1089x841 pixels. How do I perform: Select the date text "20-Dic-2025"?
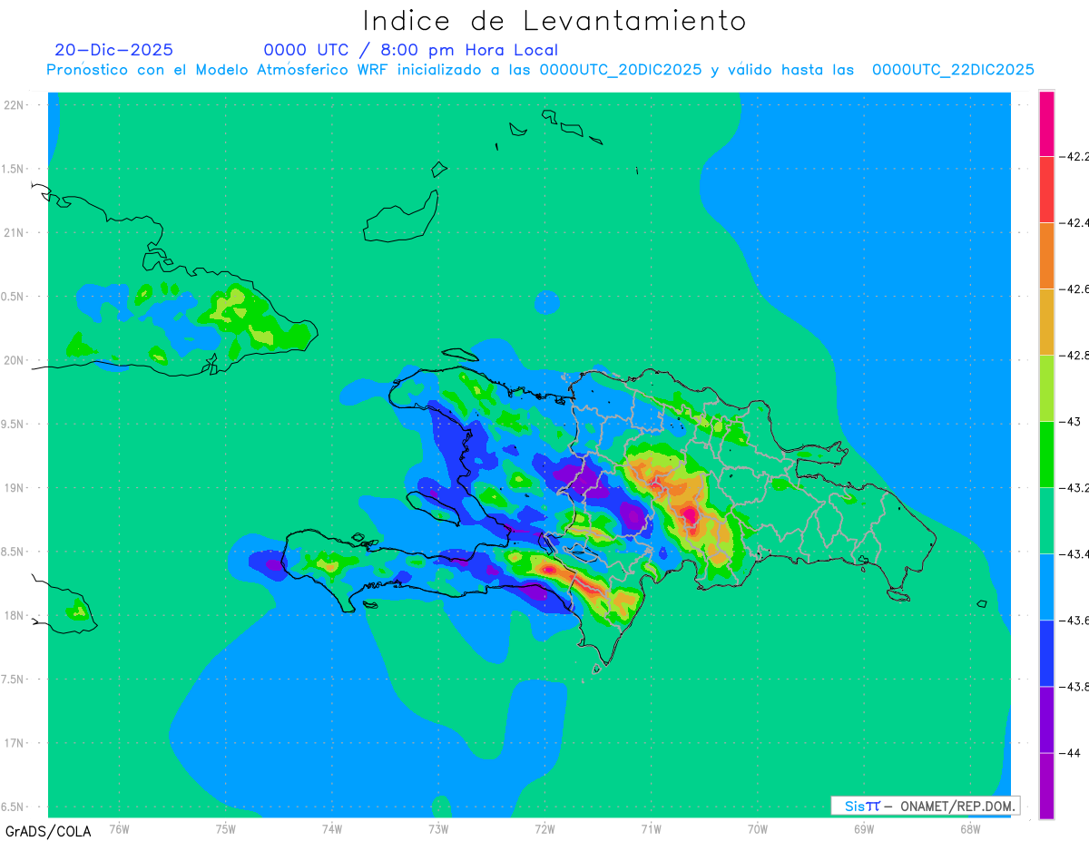click(113, 50)
